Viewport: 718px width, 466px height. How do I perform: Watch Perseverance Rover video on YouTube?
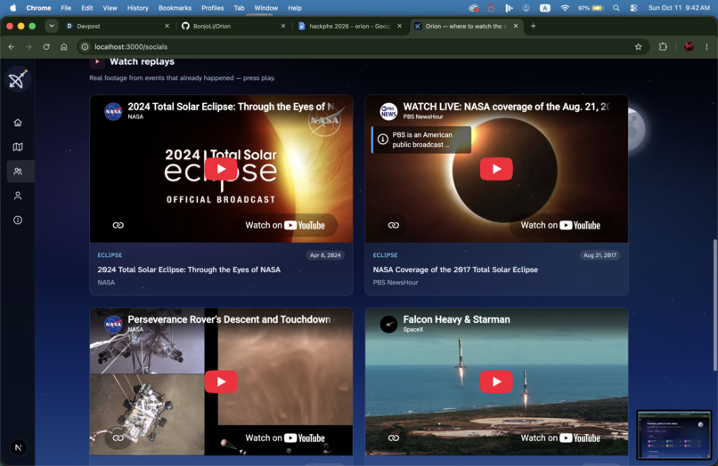coord(285,438)
